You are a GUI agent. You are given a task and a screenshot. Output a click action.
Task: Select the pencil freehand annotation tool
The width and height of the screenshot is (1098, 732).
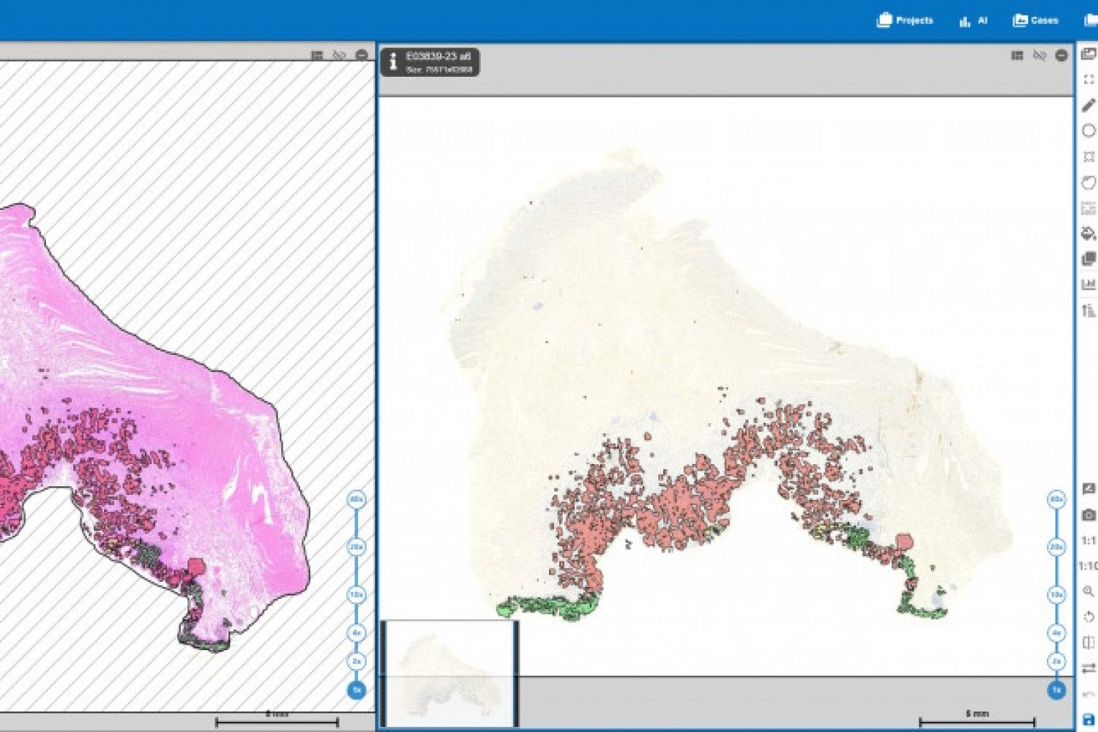pyautogui.click(x=1088, y=105)
